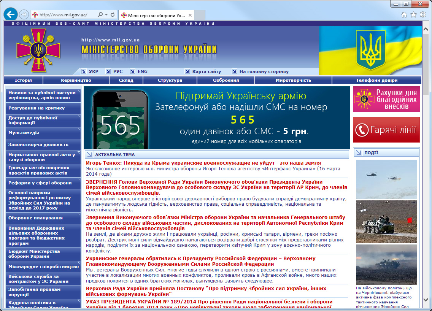Click the arrow icon in Актуальна тема header

pyautogui.click(x=89, y=154)
